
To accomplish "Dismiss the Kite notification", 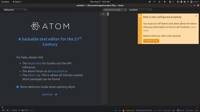I will click(x=196, y=16).
